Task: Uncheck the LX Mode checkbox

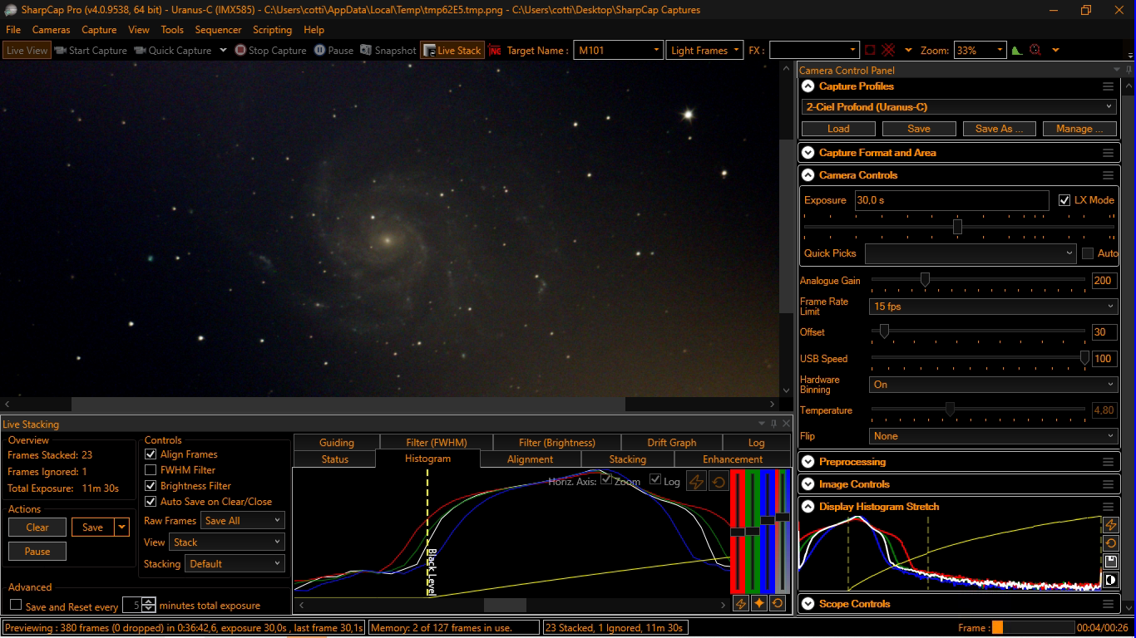Action: pos(1064,200)
